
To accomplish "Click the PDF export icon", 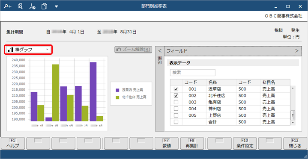I will point(32,6).
